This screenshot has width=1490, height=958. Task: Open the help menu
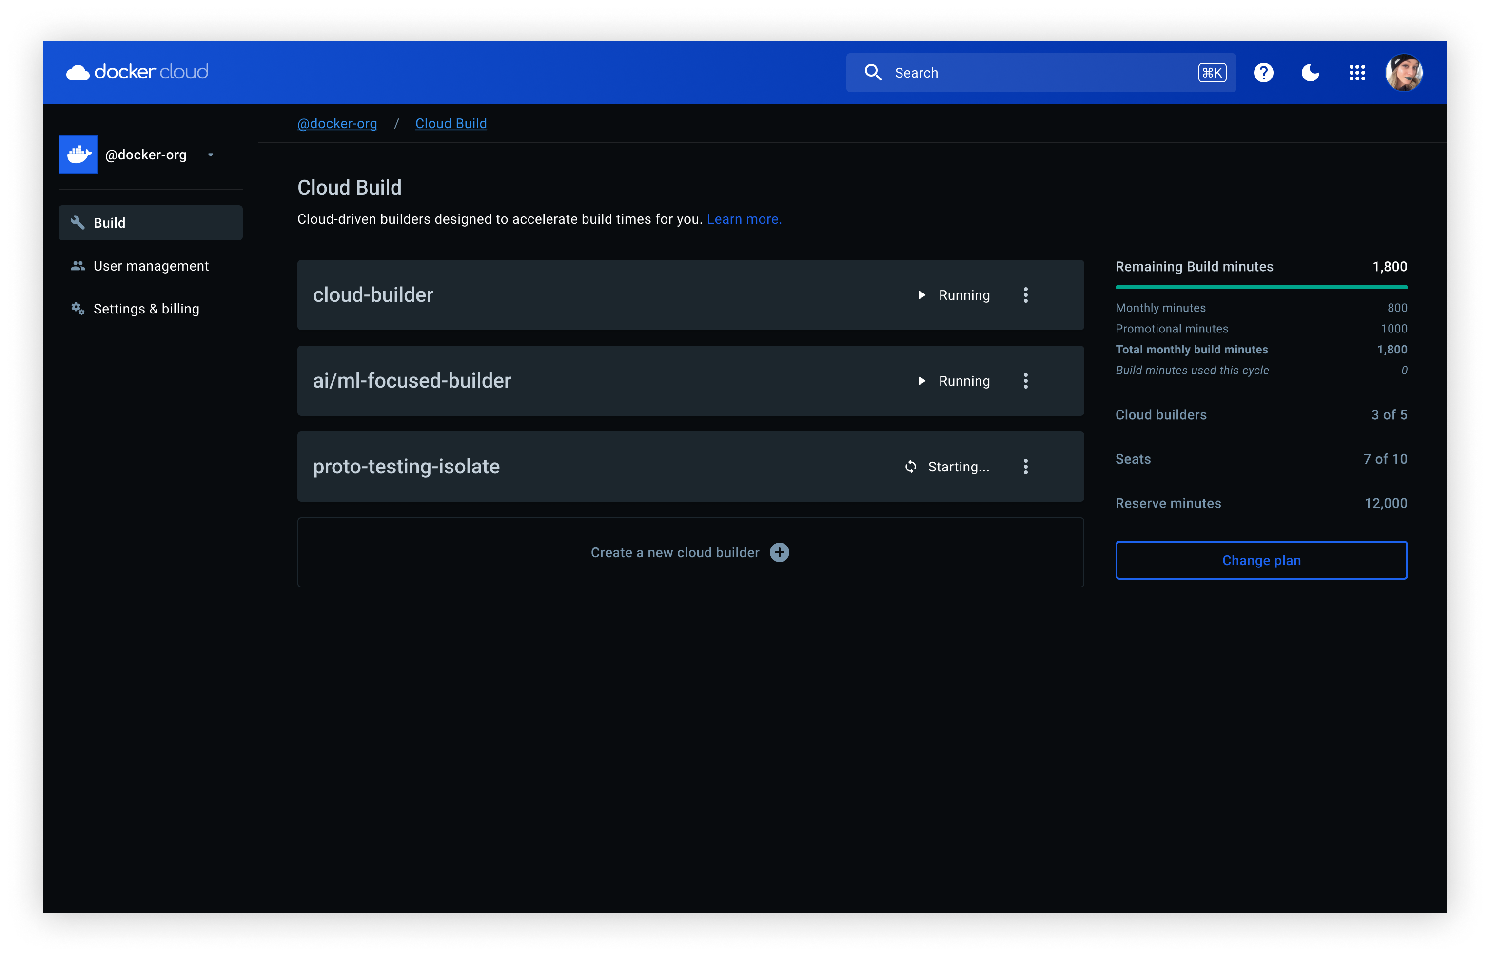[x=1264, y=72]
